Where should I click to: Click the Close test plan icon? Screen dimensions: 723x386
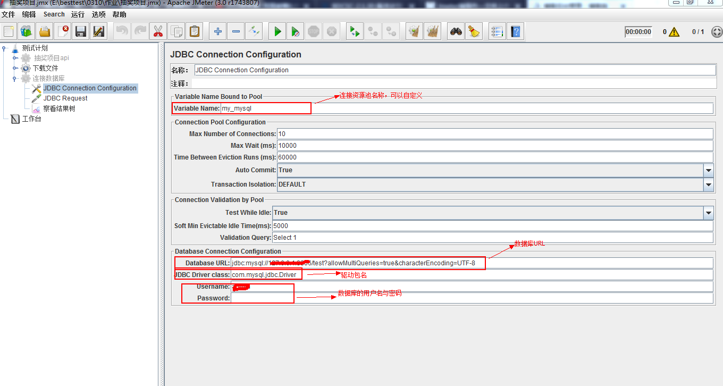click(x=63, y=31)
